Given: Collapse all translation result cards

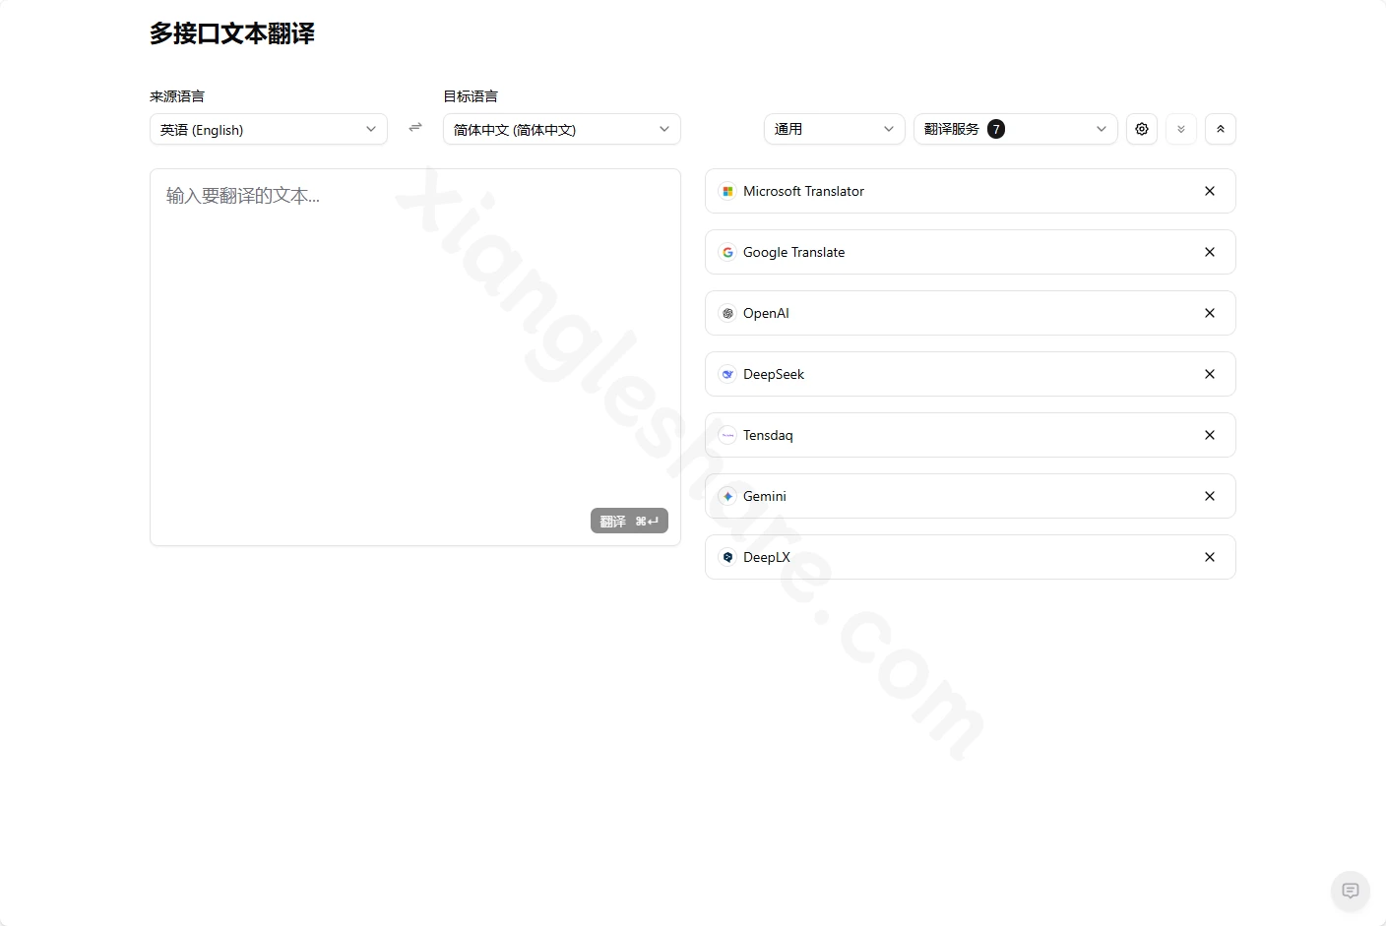Looking at the screenshot, I should click(1221, 129).
